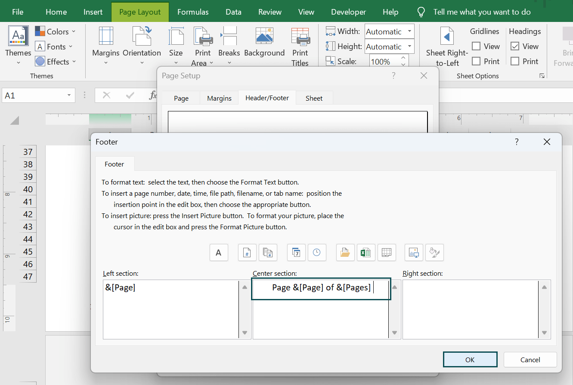Insert Page Number into footer
The image size is (573, 385).
point(247,253)
